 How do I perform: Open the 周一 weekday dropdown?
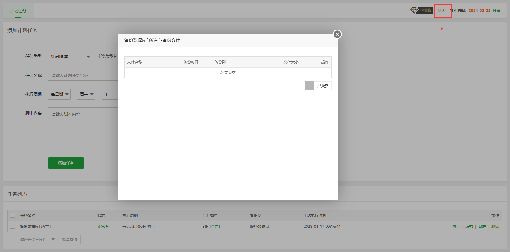[86, 94]
